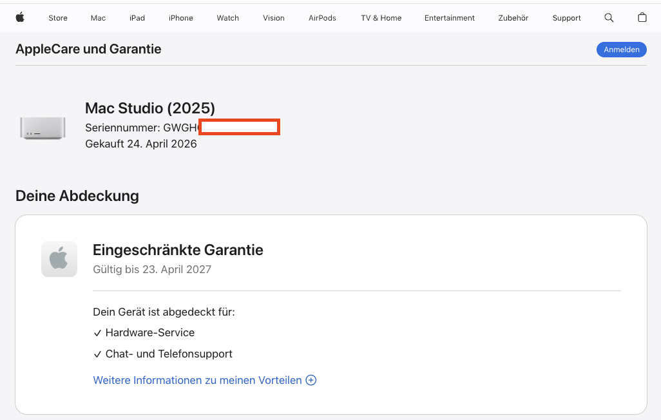The height and width of the screenshot is (420, 661).
Task: Click Dein Gerät ist abgedeckt für text
Action: (164, 312)
